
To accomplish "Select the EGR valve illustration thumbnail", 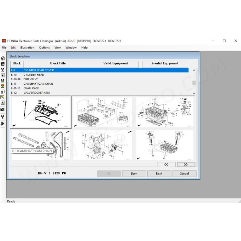I will (x=165, y=112).
